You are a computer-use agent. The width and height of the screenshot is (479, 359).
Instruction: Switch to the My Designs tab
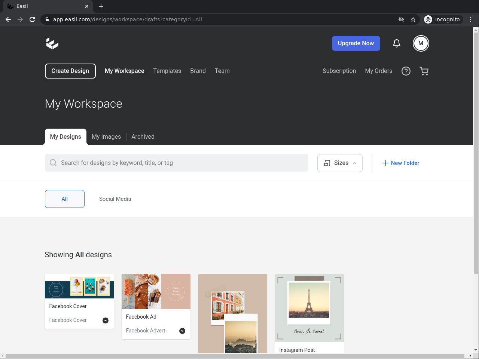point(65,137)
